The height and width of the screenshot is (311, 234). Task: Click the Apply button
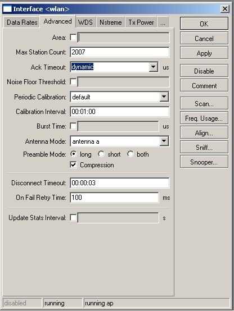pyautogui.click(x=204, y=53)
